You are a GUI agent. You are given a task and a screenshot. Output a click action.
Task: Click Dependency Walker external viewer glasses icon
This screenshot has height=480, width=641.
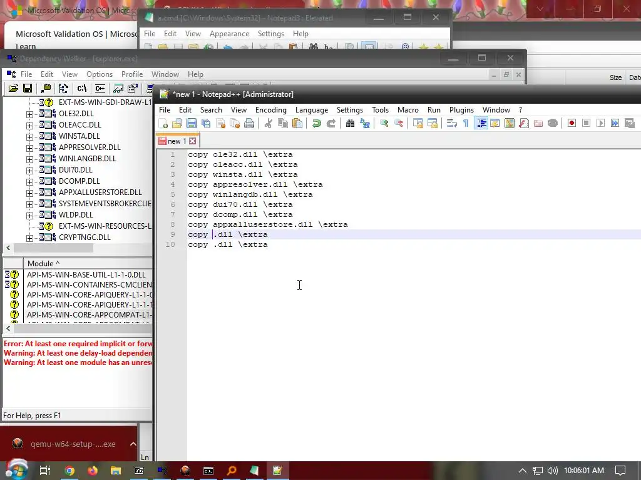(118, 88)
